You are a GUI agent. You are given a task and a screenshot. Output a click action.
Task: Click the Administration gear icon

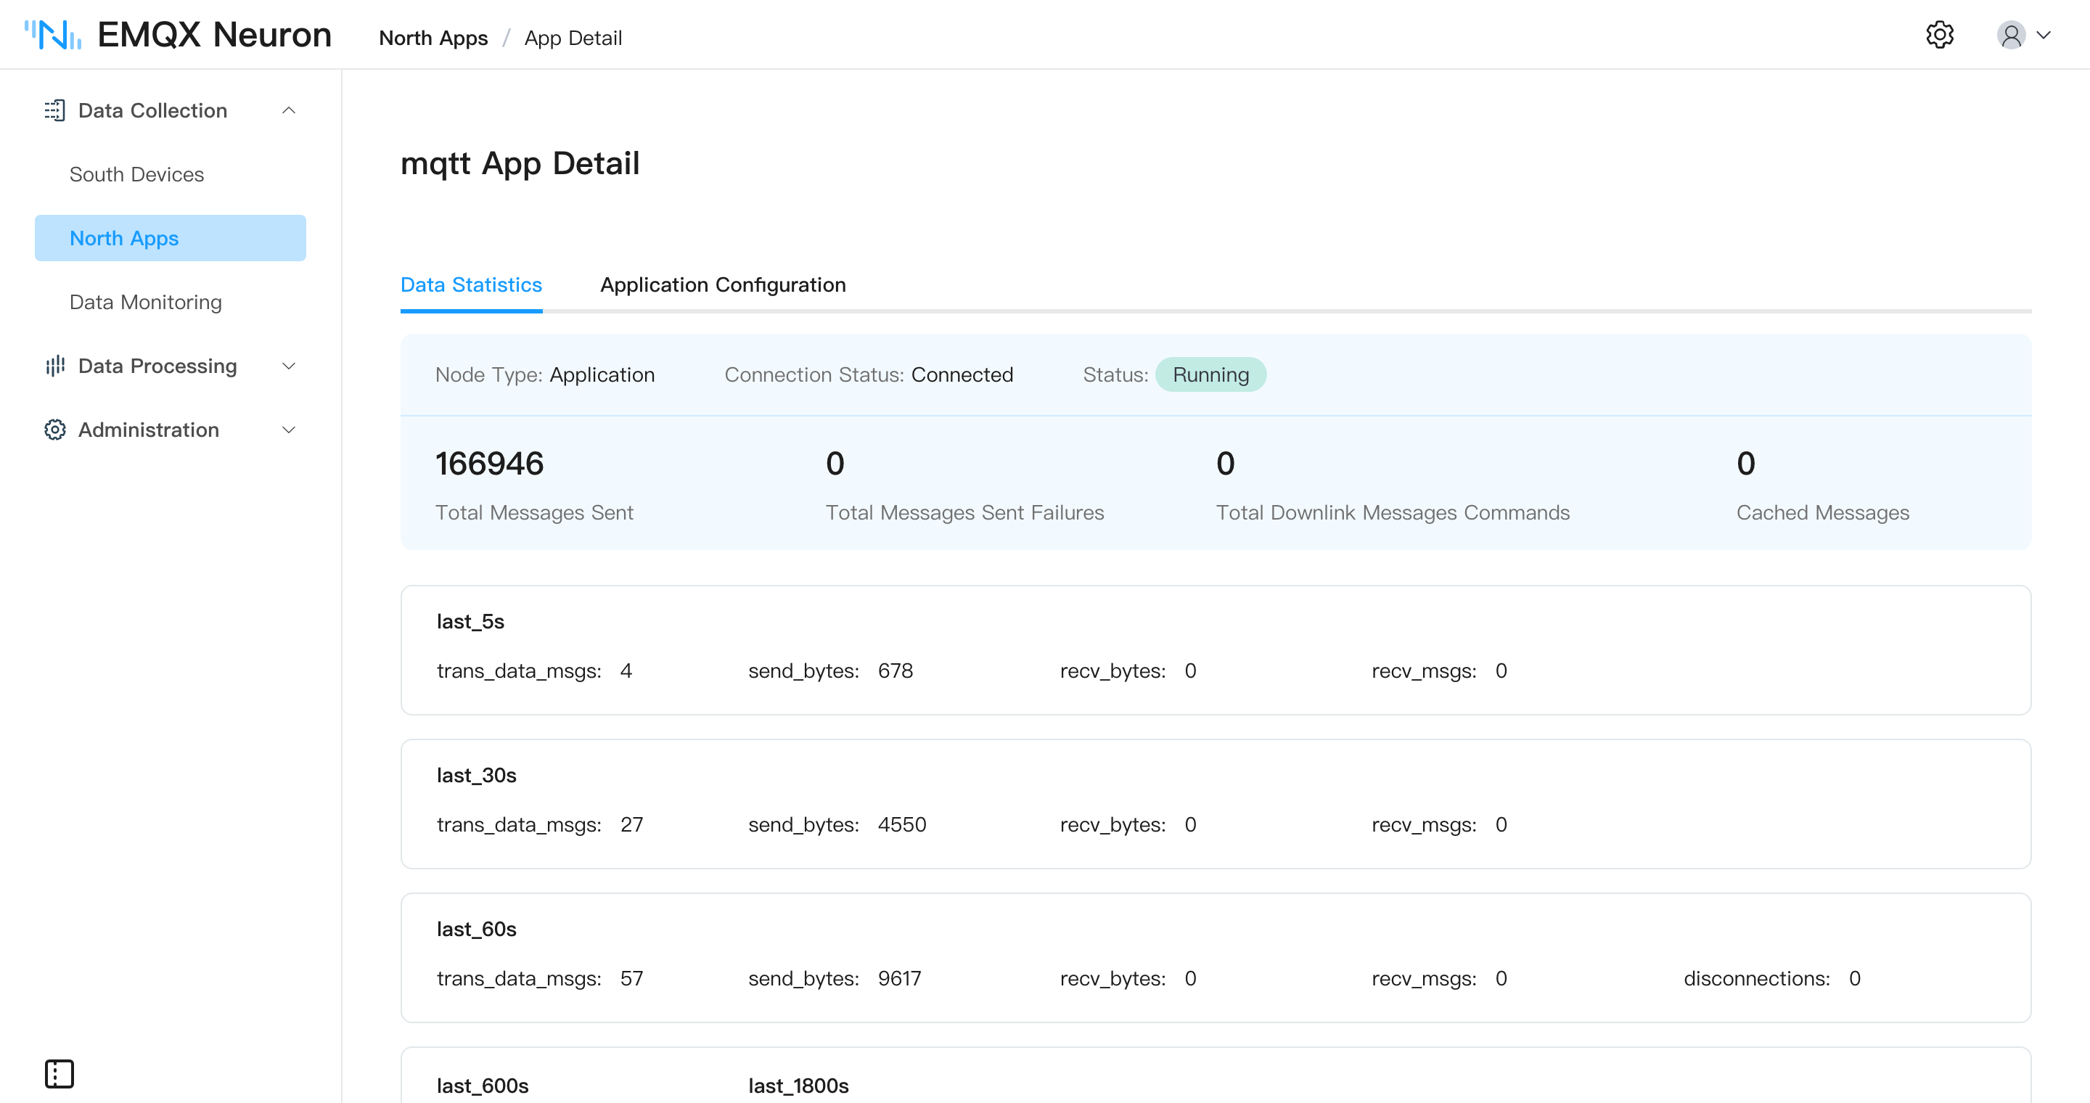(54, 430)
